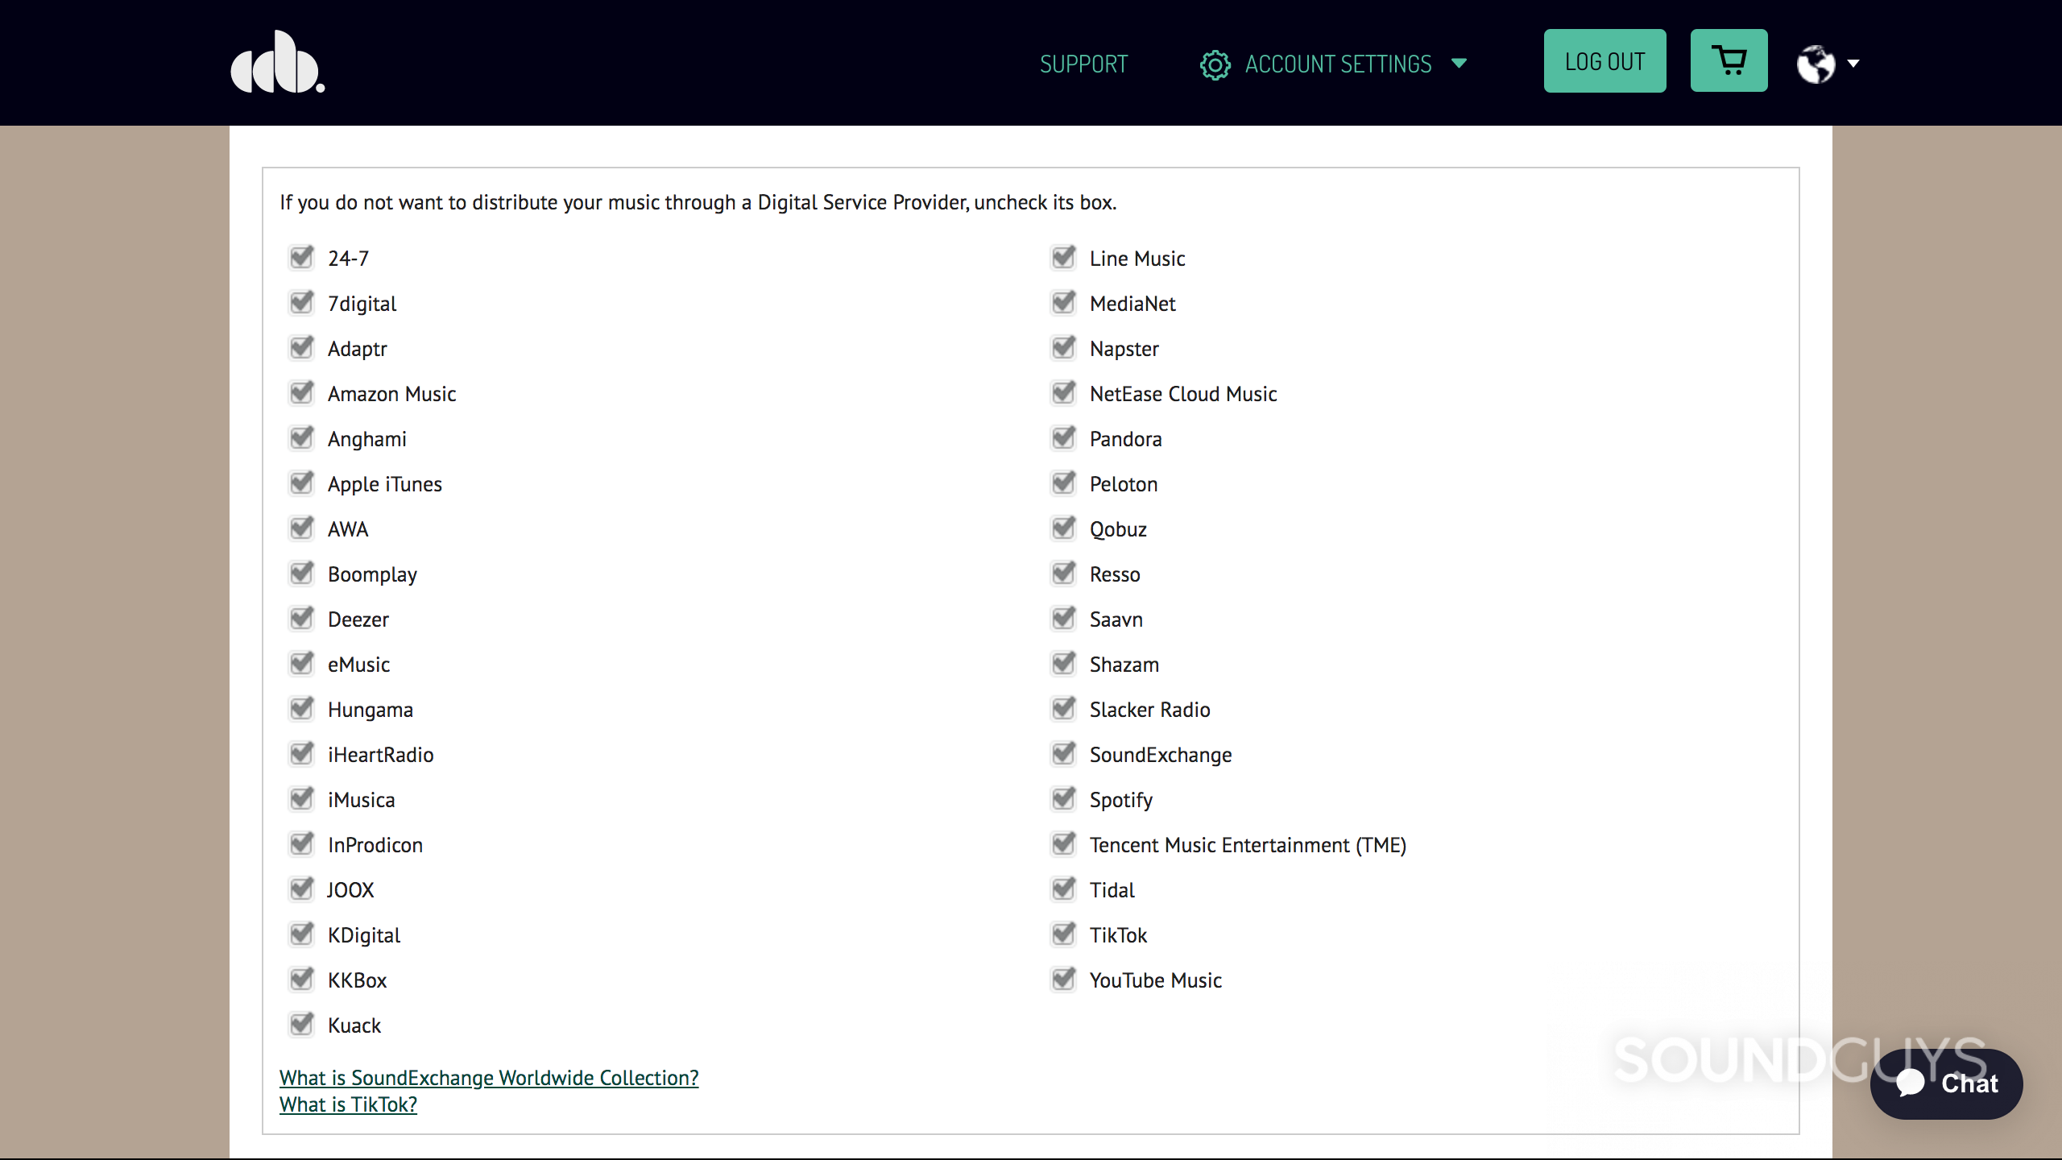Toggle Tencent Music Entertainment (TME) checkbox
The height and width of the screenshot is (1160, 2062).
(x=1063, y=843)
